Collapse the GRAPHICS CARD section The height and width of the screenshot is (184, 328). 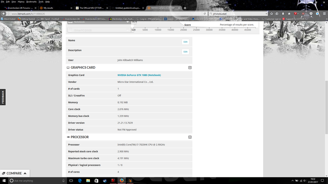pyautogui.click(x=190, y=68)
